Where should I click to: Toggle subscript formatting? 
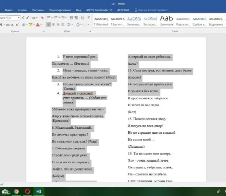[x=13, y=24]
